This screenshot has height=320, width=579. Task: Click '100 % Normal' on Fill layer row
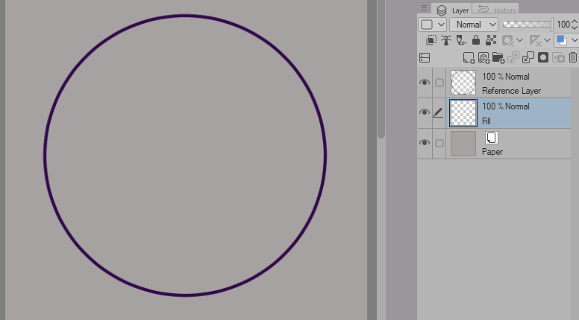pyautogui.click(x=506, y=106)
